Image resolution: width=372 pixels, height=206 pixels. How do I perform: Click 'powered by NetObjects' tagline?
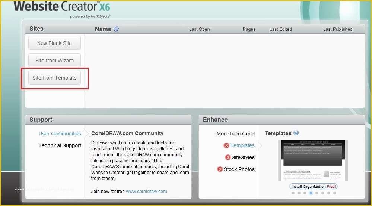[x=90, y=16]
